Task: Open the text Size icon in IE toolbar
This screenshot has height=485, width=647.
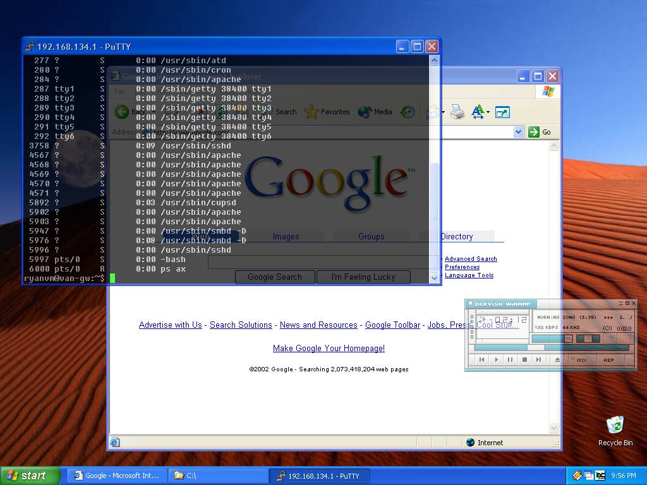Action: click(478, 112)
